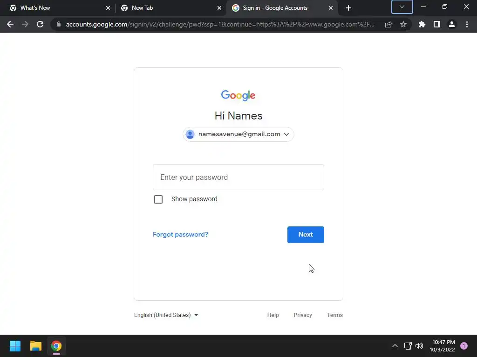Reload the Google sign-in page
The height and width of the screenshot is (357, 477).
[40, 24]
